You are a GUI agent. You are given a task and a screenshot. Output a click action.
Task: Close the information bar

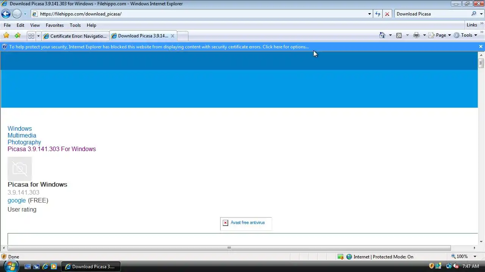click(481, 46)
